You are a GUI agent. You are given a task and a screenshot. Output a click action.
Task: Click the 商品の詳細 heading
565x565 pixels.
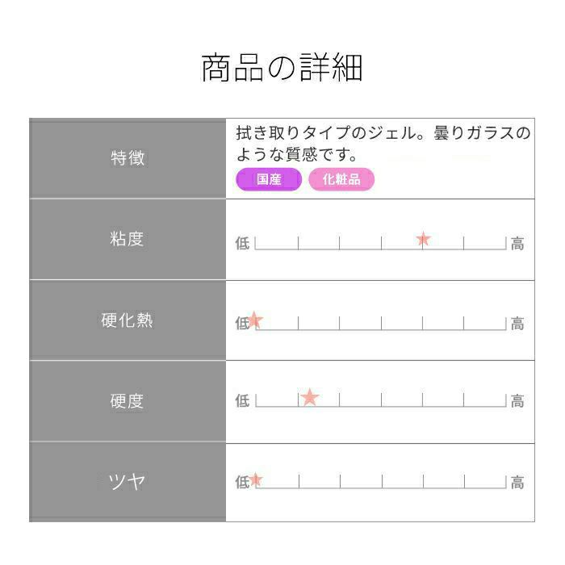coord(282,69)
